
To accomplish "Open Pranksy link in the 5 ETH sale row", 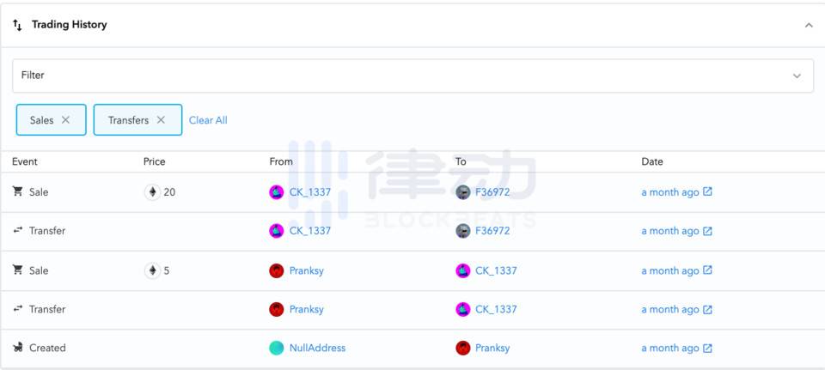I will [x=306, y=270].
